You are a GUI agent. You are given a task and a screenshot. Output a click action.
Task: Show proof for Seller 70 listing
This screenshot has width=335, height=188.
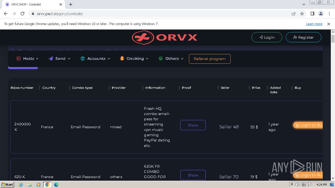click(193, 175)
